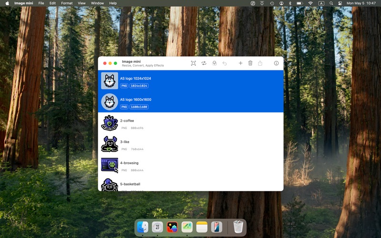Select the 4-browsing image entry
This screenshot has height=238, width=381.
(191, 165)
